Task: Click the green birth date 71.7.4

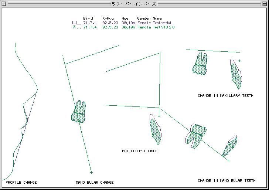Action: pyautogui.click(x=90, y=27)
